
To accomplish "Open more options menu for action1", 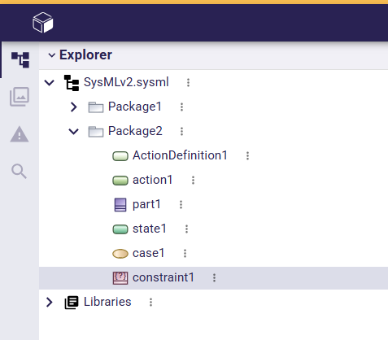I will click(x=193, y=180).
